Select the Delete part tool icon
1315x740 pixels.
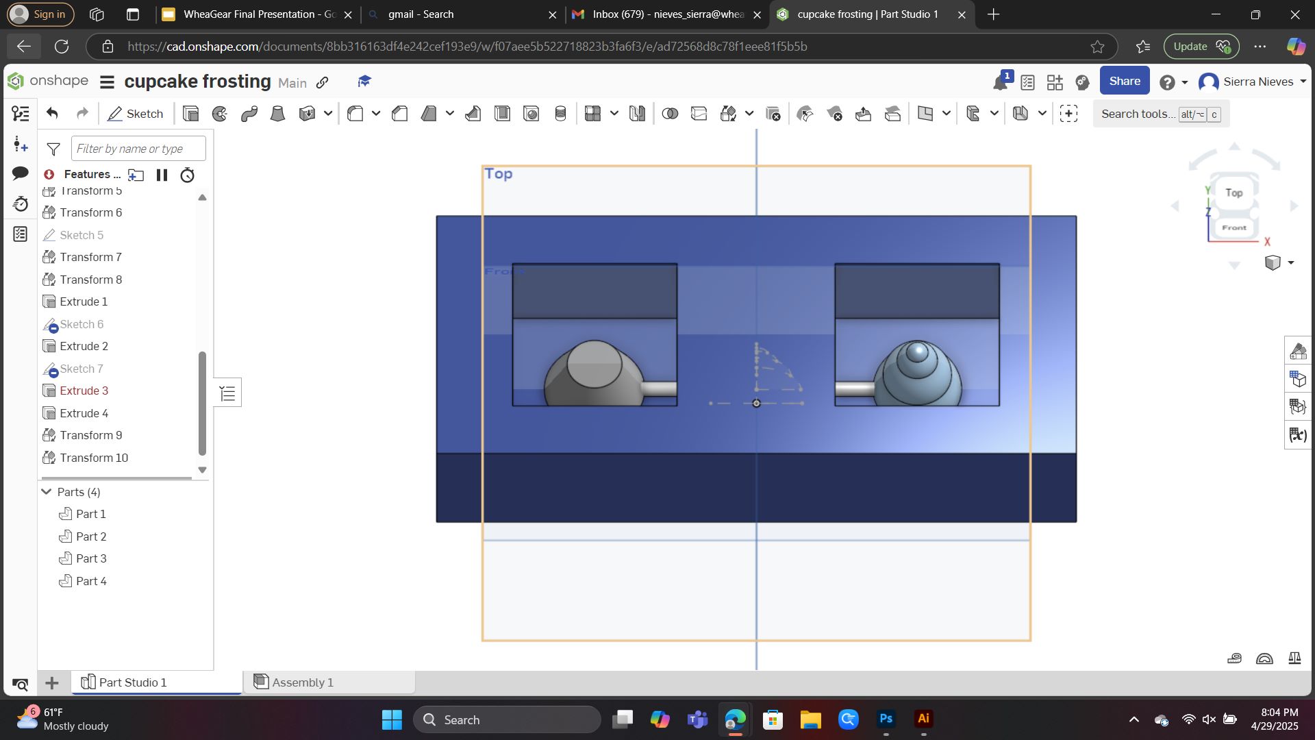(x=773, y=114)
